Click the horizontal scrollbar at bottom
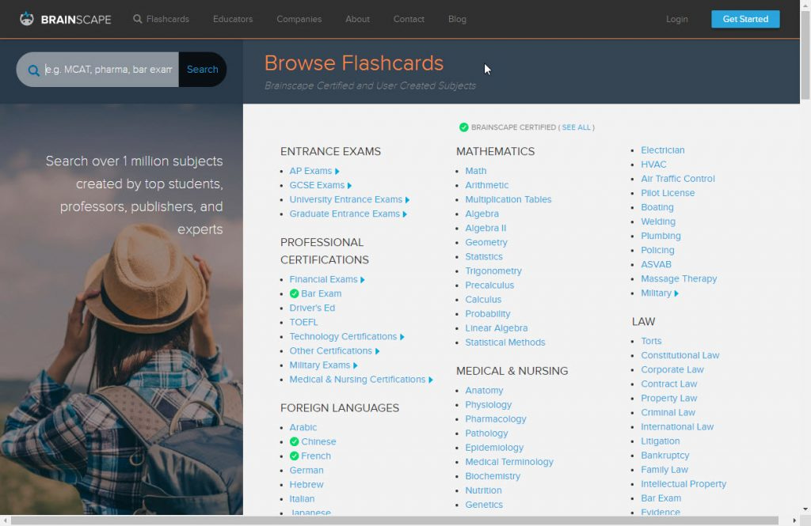This screenshot has width=811, height=526. coord(394,520)
